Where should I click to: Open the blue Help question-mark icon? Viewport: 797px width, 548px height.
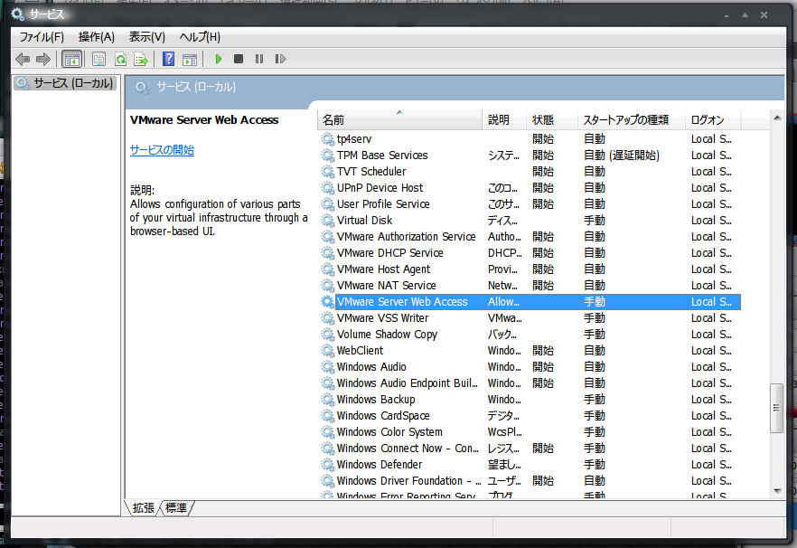click(169, 59)
